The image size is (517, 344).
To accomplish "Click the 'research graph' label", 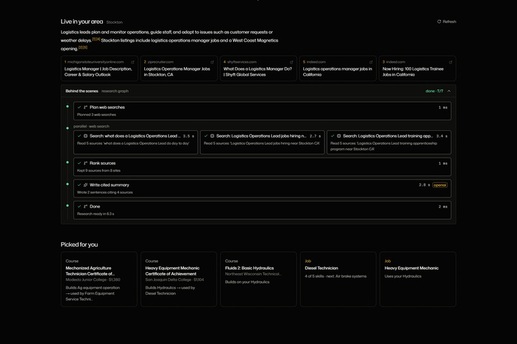I will [115, 91].
